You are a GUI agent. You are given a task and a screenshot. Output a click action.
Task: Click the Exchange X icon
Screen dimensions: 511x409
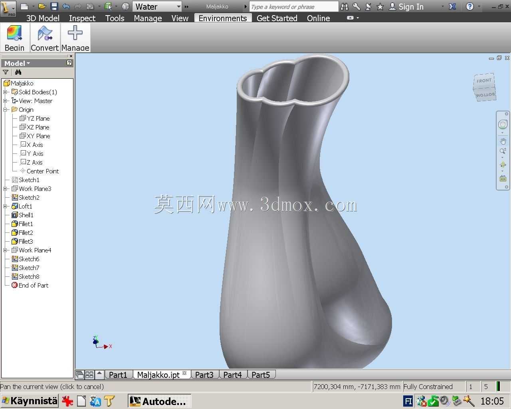(x=452, y=7)
